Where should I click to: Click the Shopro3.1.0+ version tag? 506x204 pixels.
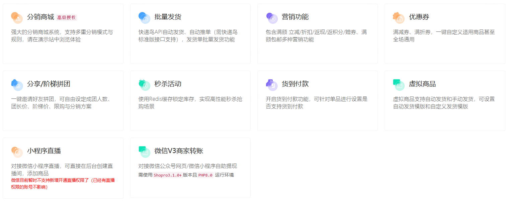167,175
